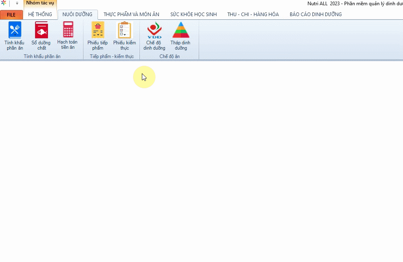Expand the quick access toolbar dropdown arrow
The width and height of the screenshot is (403, 262).
pos(17,3)
